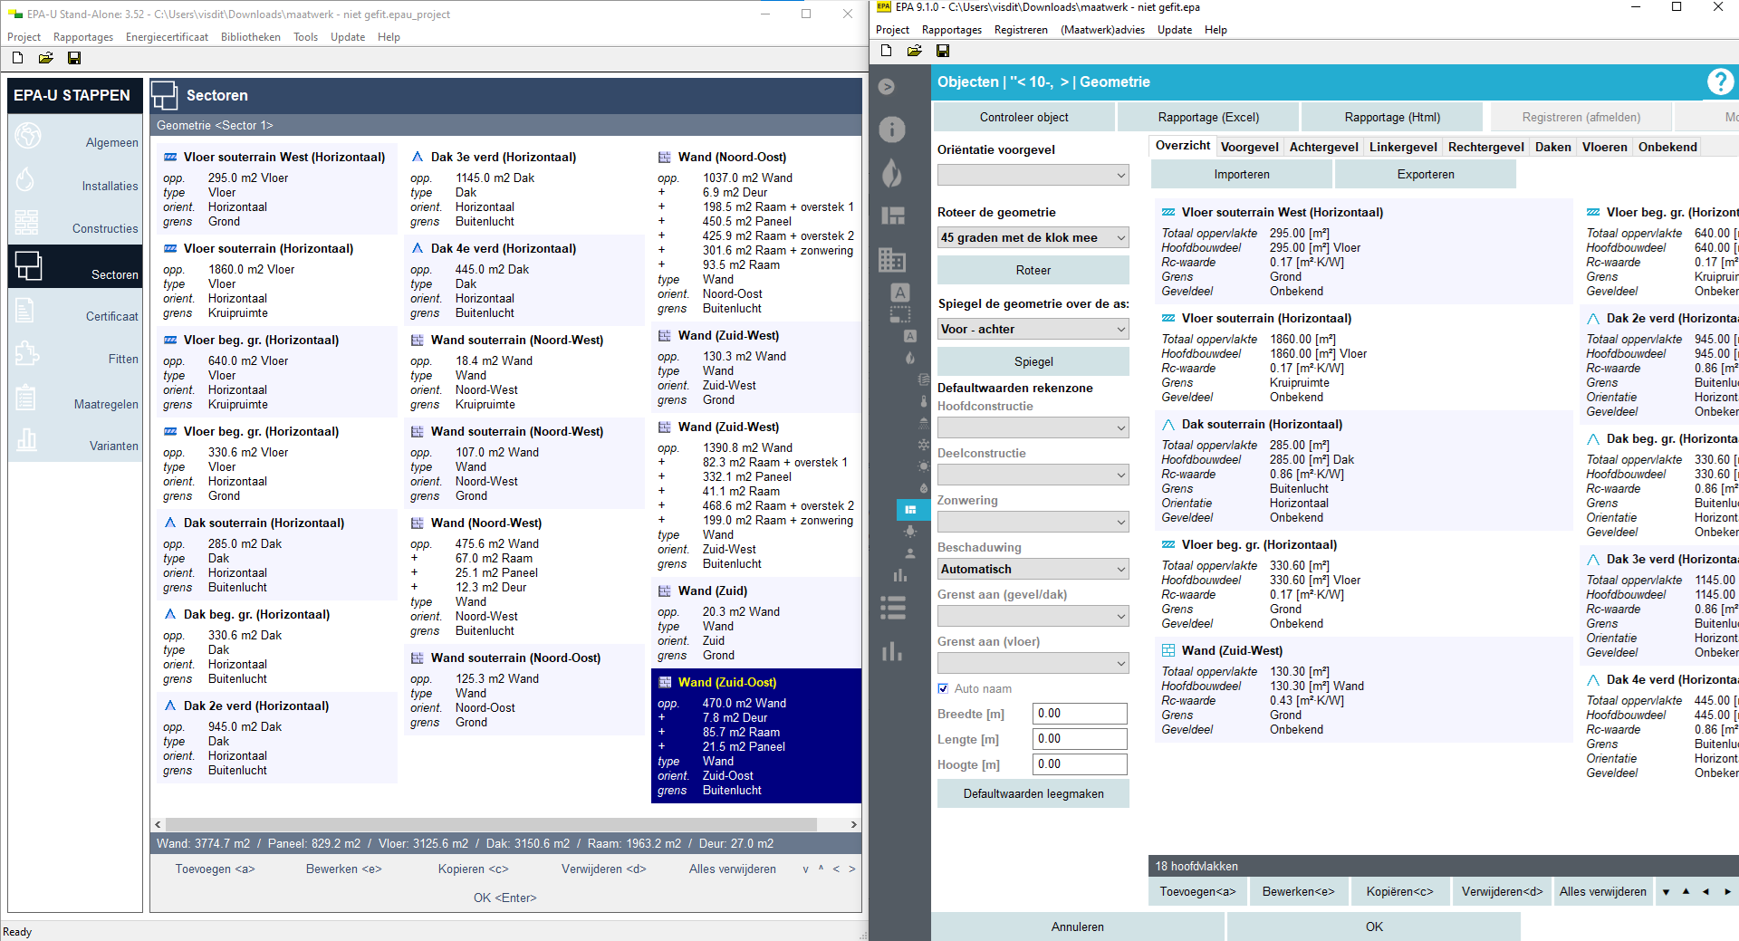This screenshot has width=1739, height=941.
Task: Click the large flame icon in EPA 9.1.0 sidebar
Action: (x=892, y=173)
